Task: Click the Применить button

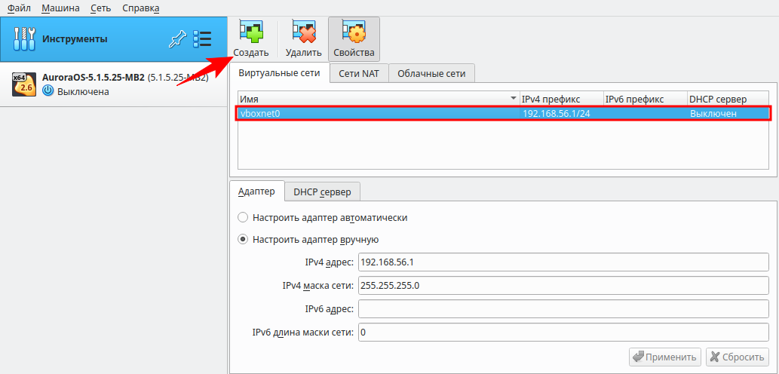Action: point(665,357)
